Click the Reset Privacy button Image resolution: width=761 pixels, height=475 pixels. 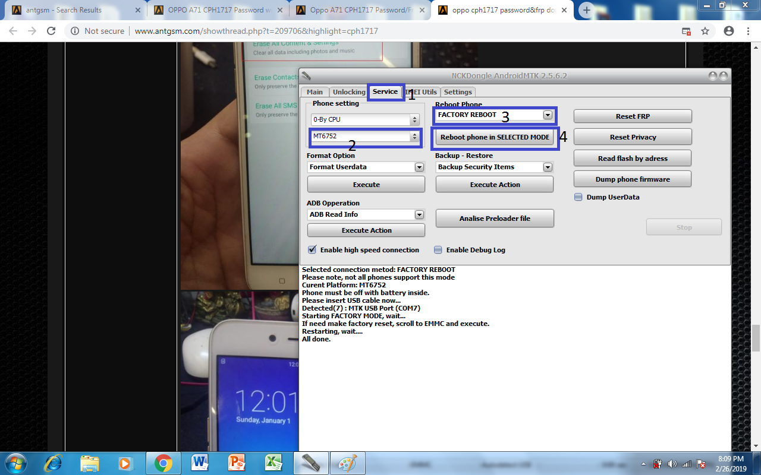(633, 137)
